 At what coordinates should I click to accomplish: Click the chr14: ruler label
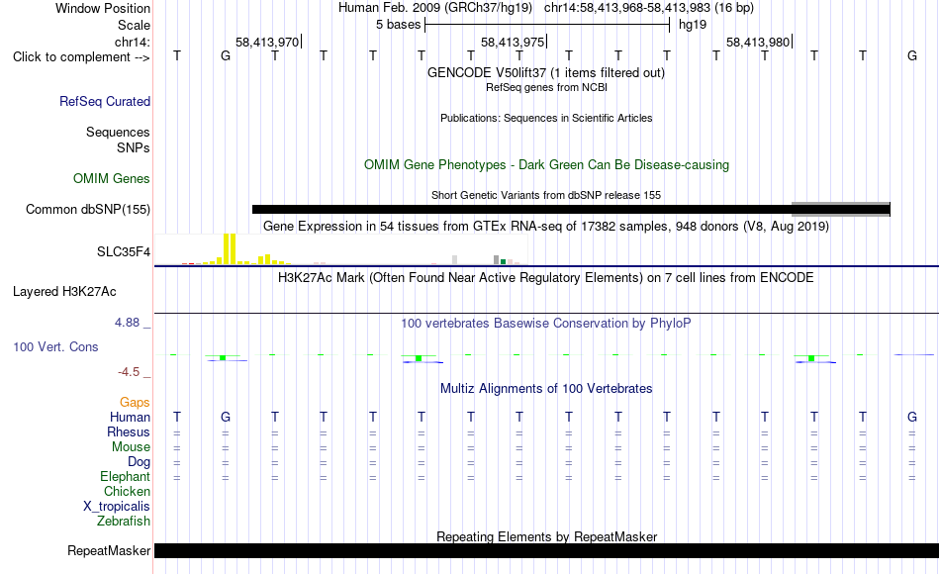click(x=132, y=42)
